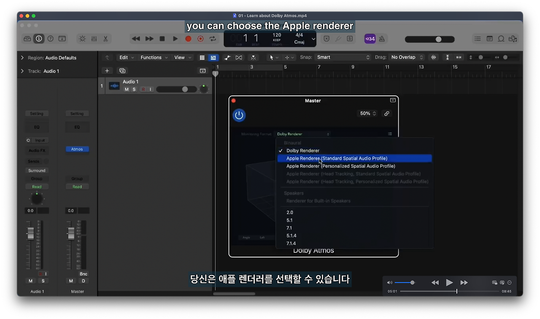Viewport: 540px width, 319px height.
Task: Open the Monitoring Format Dolby Renderer dropdown
Action: pyautogui.click(x=303, y=134)
